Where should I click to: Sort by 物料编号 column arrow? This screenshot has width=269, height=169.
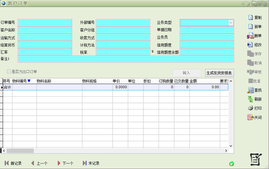29,81
